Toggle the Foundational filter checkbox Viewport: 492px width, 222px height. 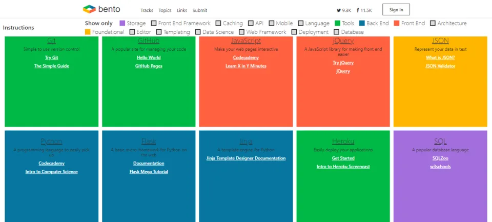pyautogui.click(x=88, y=32)
